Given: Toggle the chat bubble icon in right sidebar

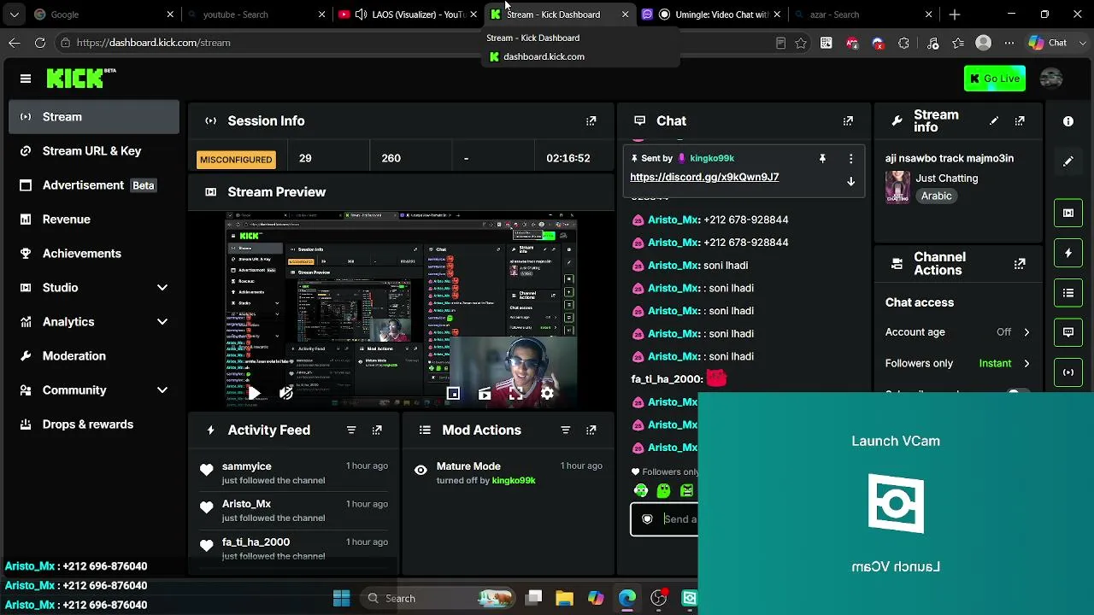Looking at the screenshot, I should click(1068, 332).
